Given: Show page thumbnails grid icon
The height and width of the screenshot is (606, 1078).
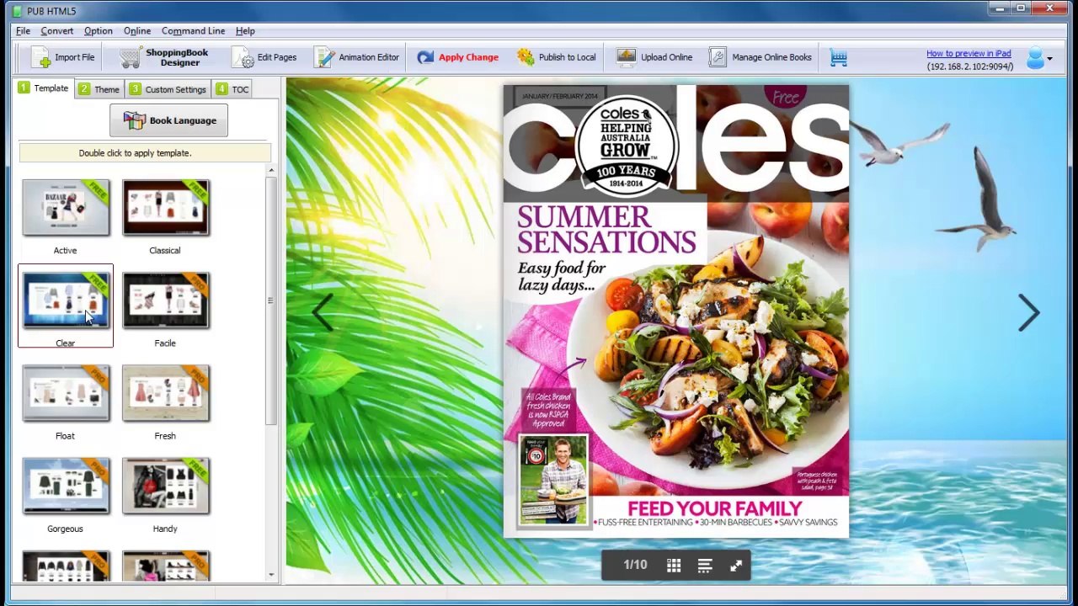Looking at the screenshot, I should [x=674, y=566].
